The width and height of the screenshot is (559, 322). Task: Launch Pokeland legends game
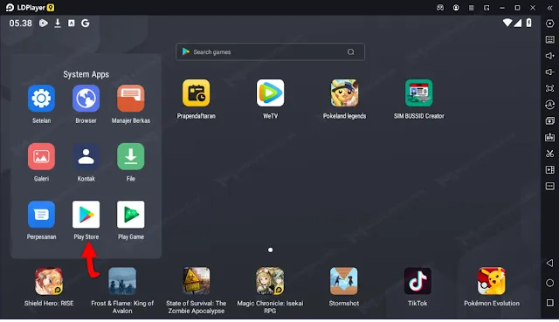click(x=344, y=93)
